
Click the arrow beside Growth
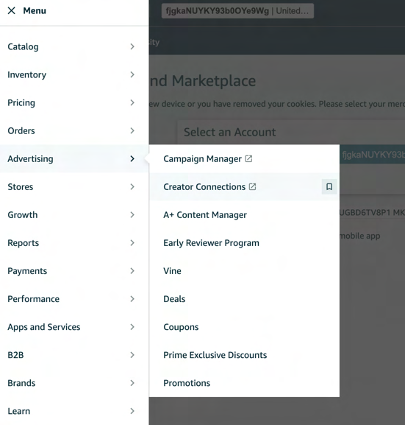132,215
